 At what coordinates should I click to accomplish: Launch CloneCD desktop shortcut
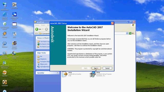click(5, 74)
